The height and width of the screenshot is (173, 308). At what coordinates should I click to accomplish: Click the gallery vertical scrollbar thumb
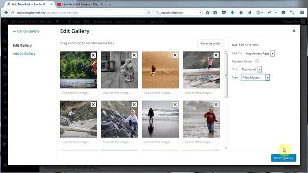click(226, 75)
